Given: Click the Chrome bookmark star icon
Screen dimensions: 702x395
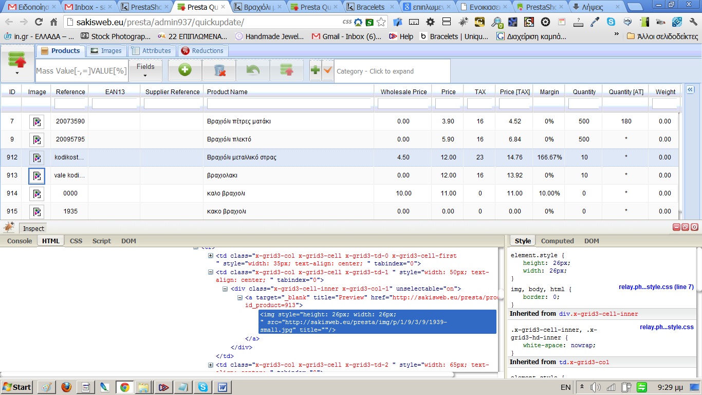Looking at the screenshot, I should (x=381, y=22).
